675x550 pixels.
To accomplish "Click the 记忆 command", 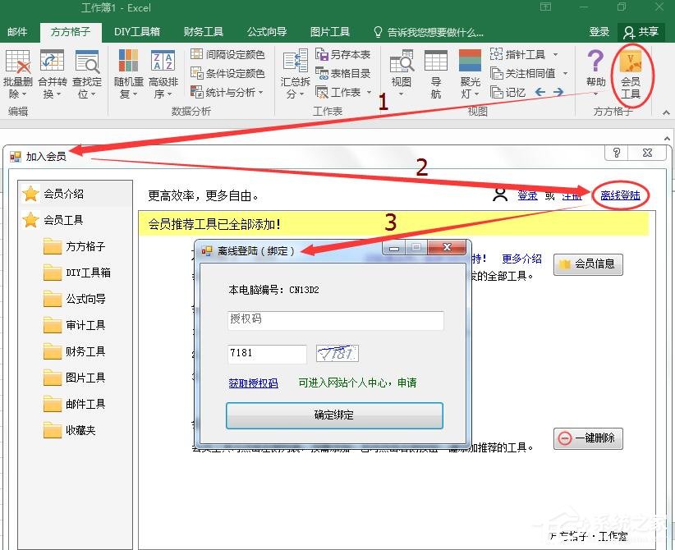I will [x=508, y=92].
